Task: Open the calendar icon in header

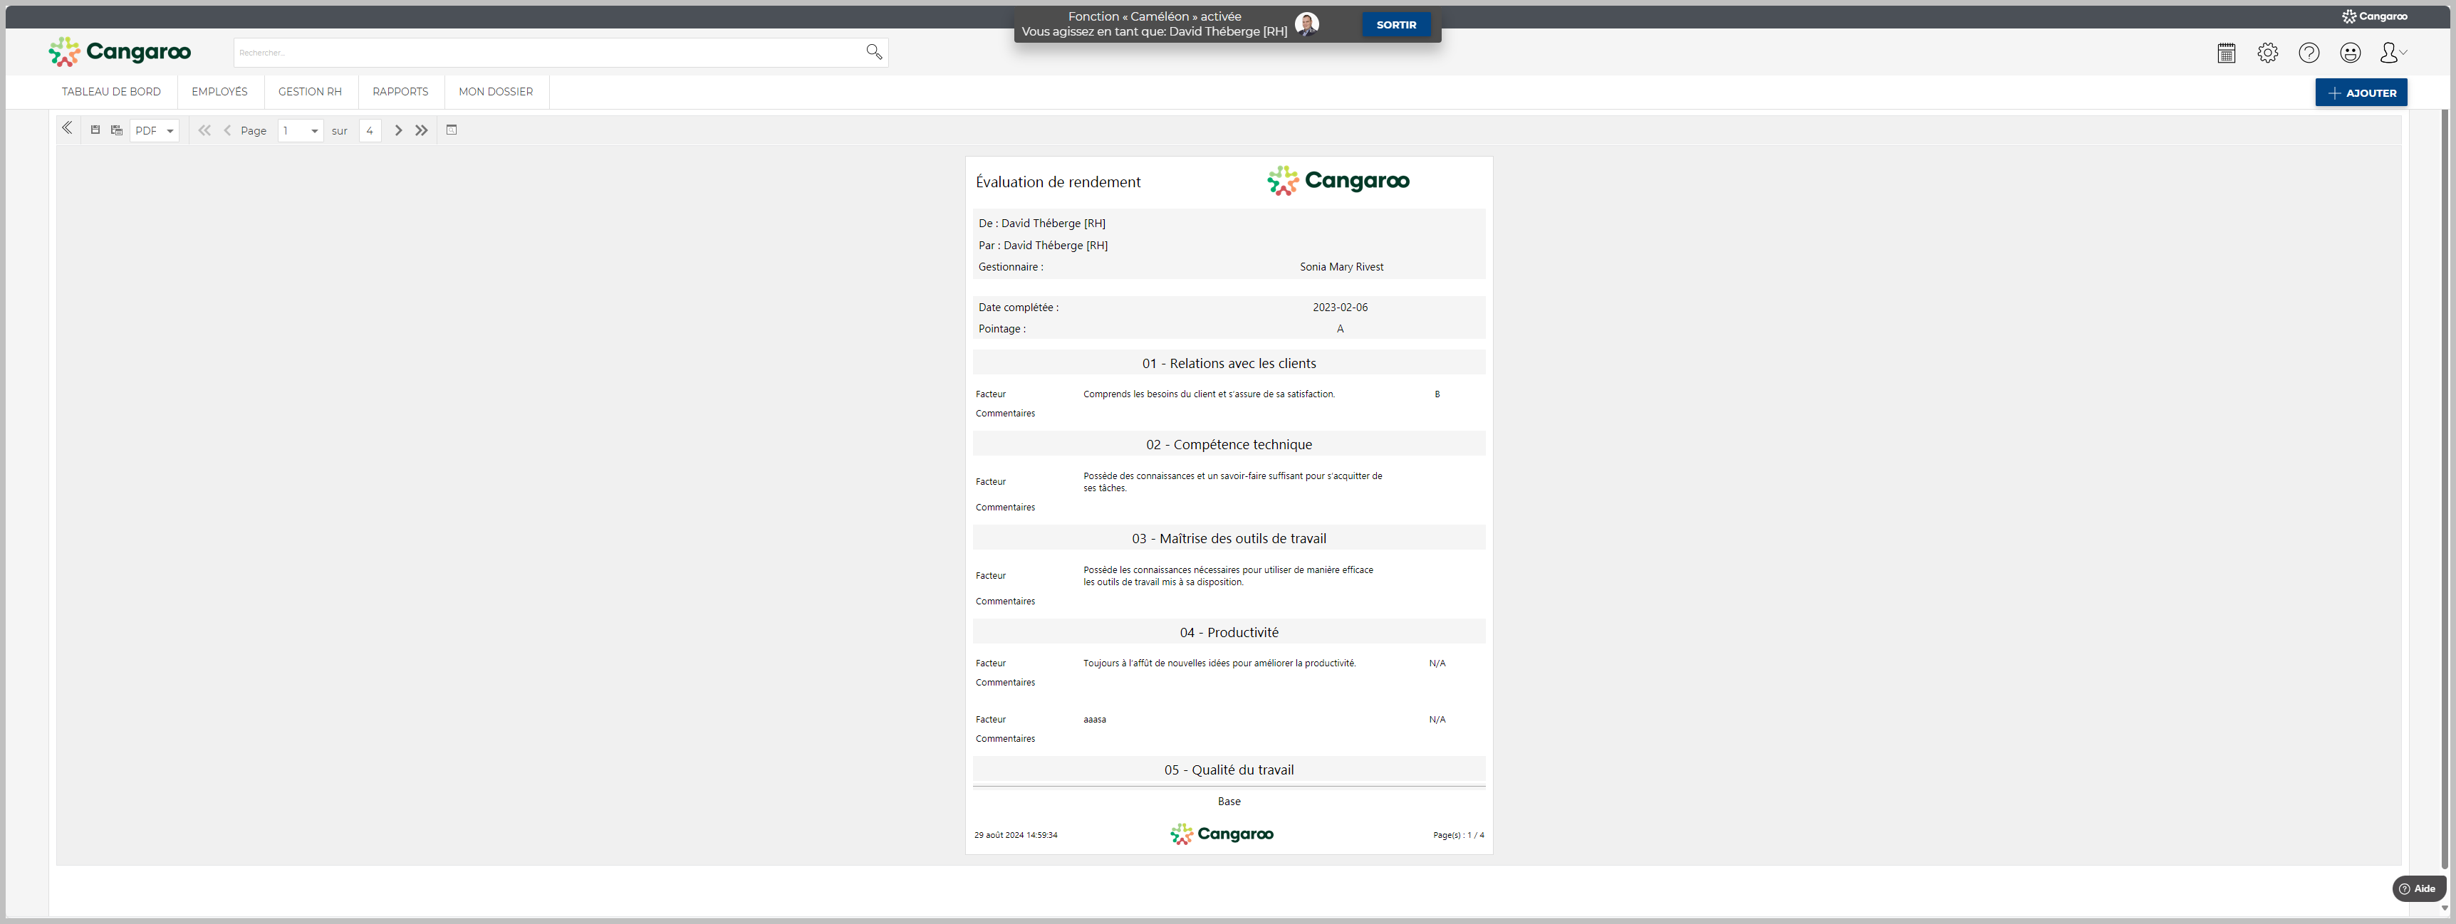Action: tap(2226, 53)
